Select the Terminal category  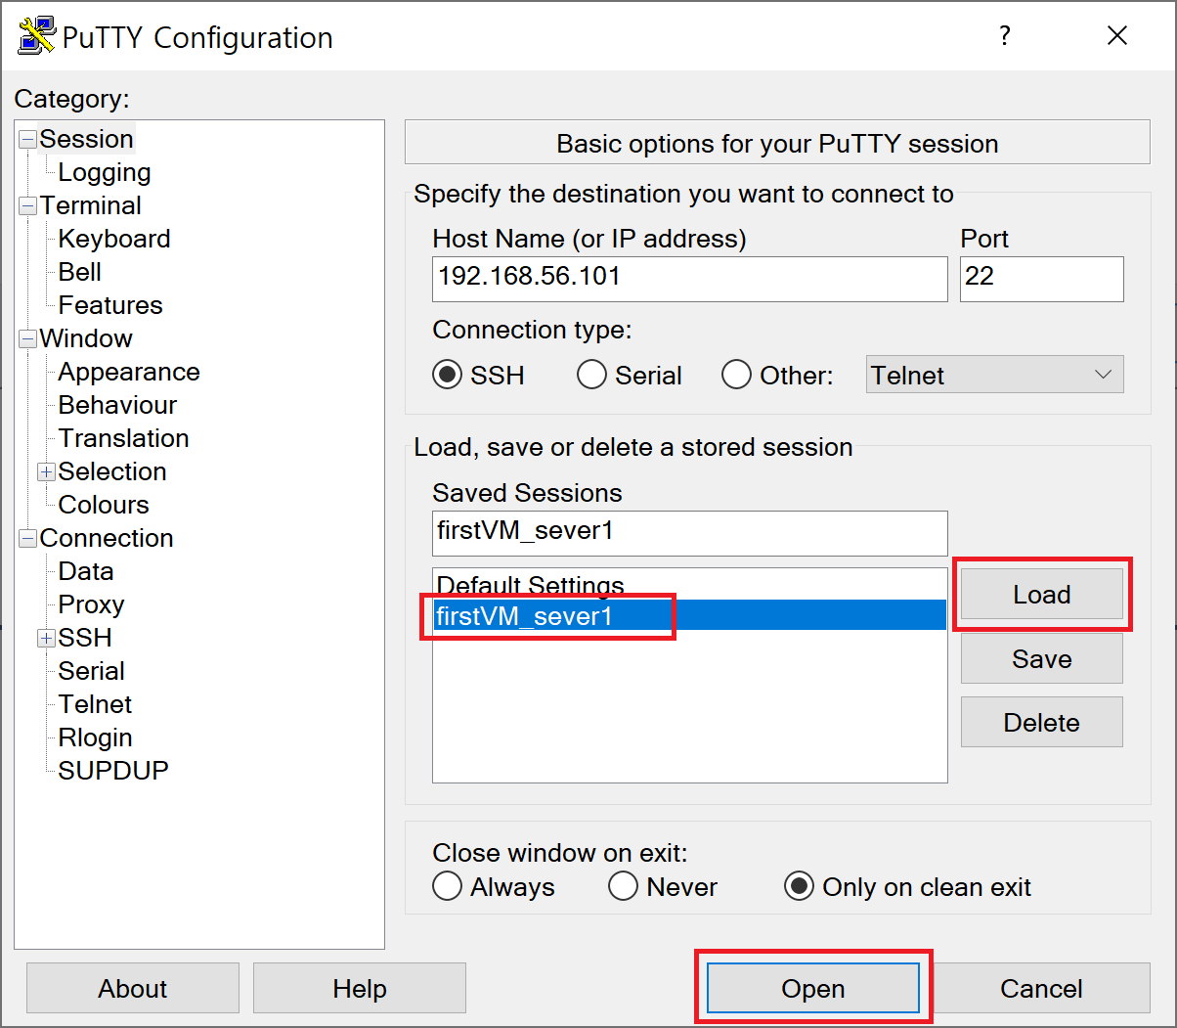[90, 205]
